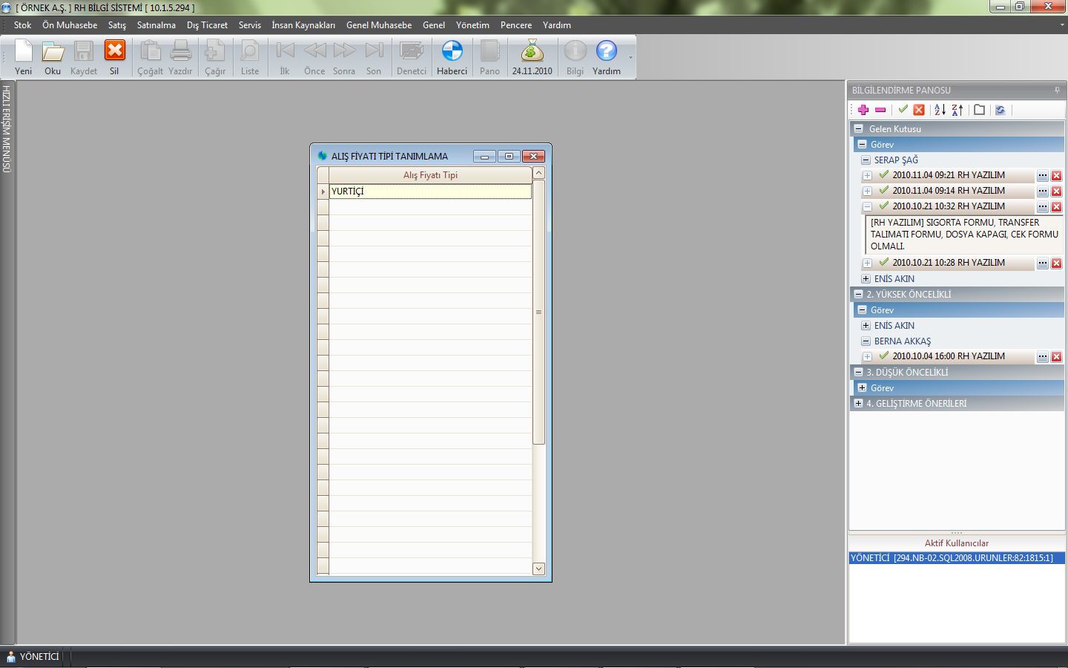Image resolution: width=1068 pixels, height=668 pixels.
Task: Click the refresh icon in the panel toolbar
Action: coord(1000,110)
